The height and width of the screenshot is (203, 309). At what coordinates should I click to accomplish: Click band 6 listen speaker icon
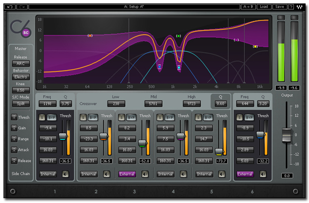(x=263, y=174)
